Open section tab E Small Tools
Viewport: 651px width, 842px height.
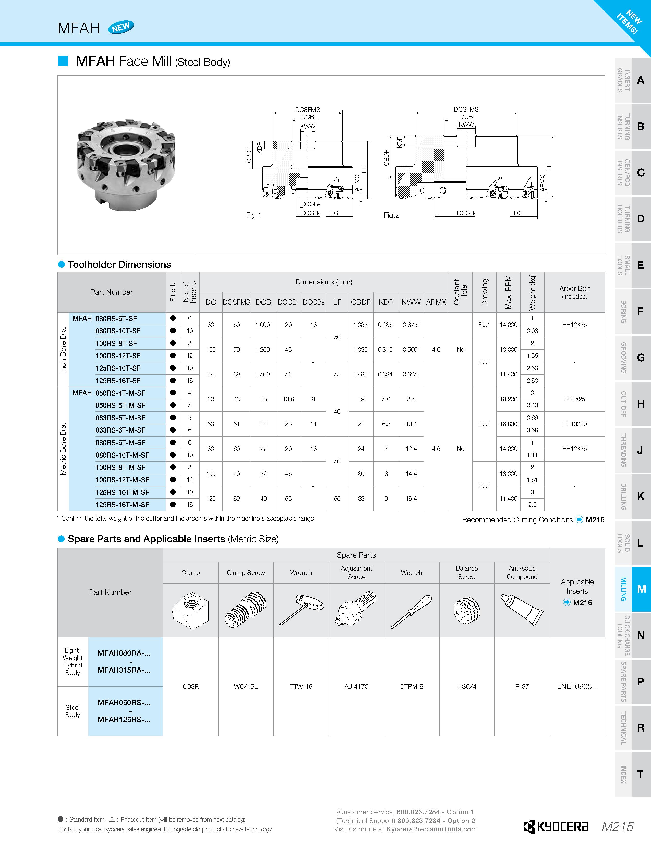(x=633, y=265)
